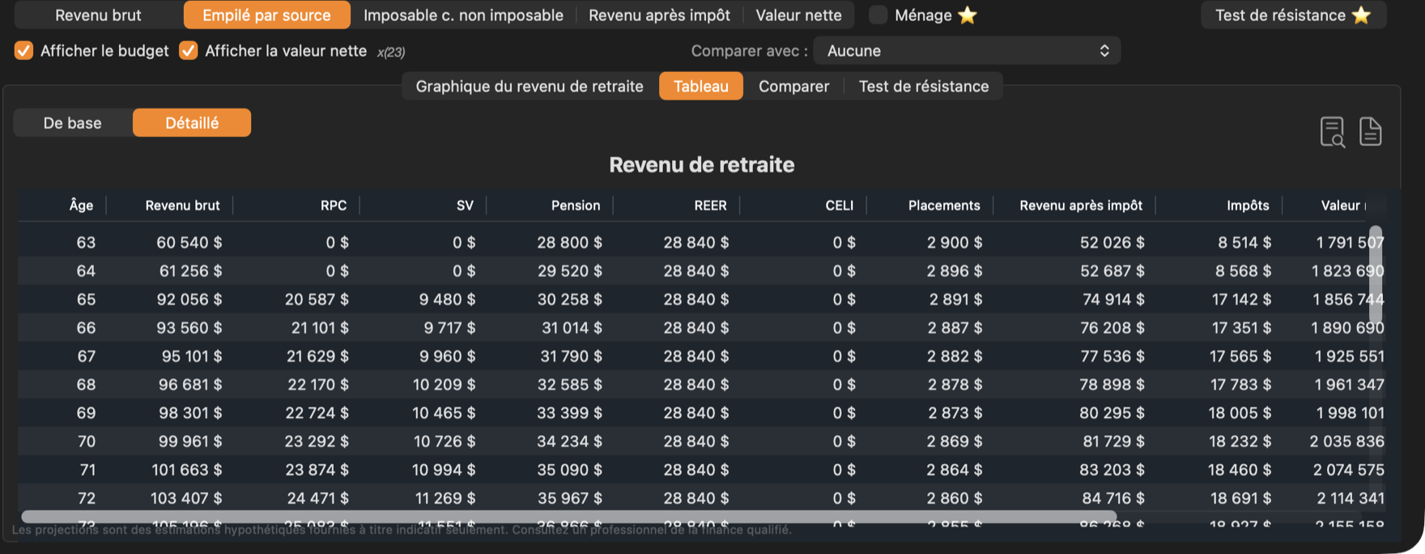Click the 35 967 $ pension cell
The image size is (1425, 554).
pyautogui.click(x=570, y=497)
